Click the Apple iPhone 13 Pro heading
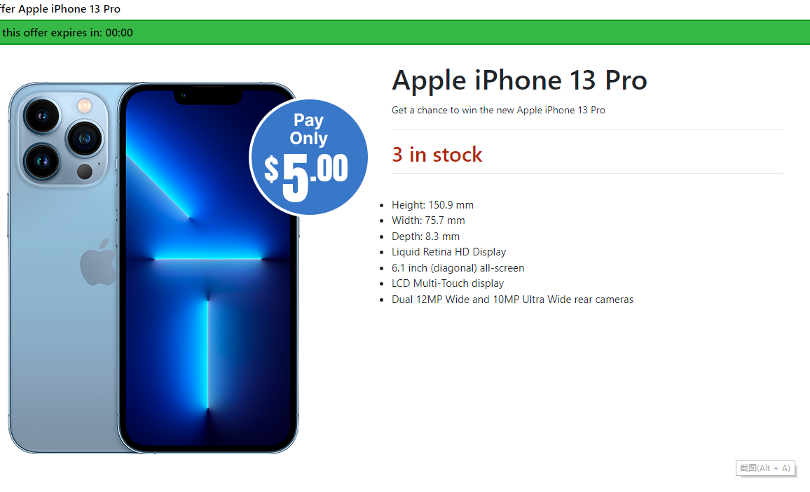Image resolution: width=810 pixels, height=492 pixels. pyautogui.click(x=519, y=80)
